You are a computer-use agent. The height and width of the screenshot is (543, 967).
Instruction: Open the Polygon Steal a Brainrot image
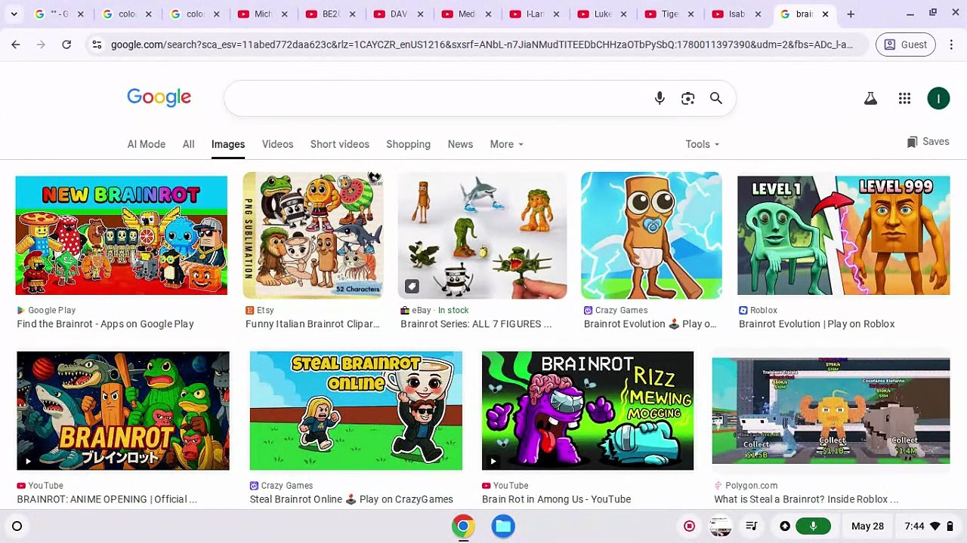831,411
